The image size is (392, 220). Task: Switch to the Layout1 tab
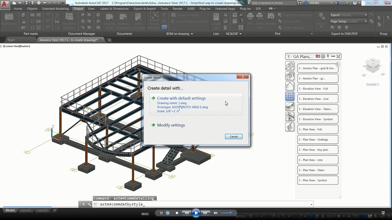pyautogui.click(x=26, y=210)
